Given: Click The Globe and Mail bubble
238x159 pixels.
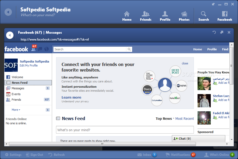Looking at the screenshot, I should 149,76.
